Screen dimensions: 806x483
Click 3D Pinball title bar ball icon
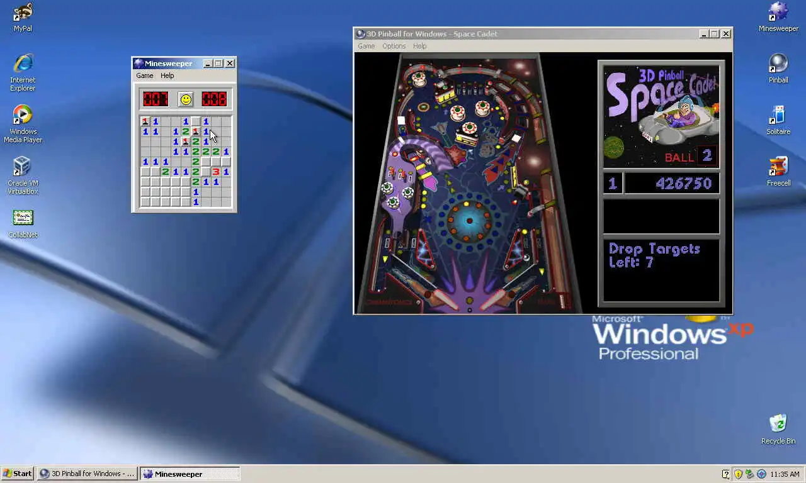[x=361, y=34]
